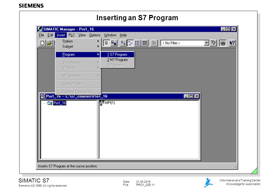274x189 pixels.
Task: Expand the Station submenu
Action: [78, 41]
